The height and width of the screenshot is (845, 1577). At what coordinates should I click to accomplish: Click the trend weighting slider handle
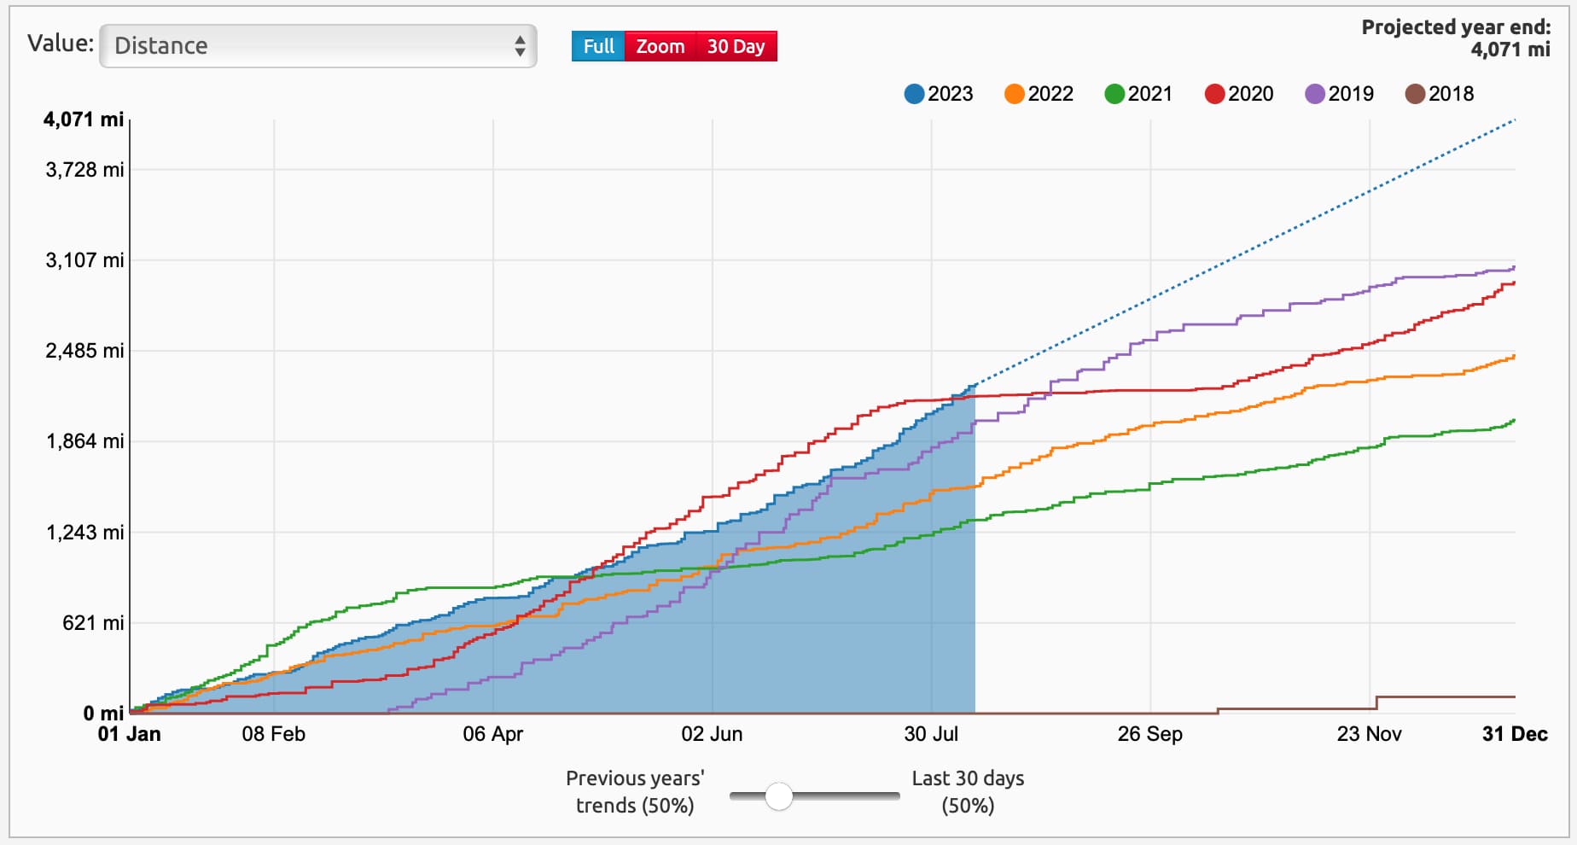coord(778,796)
